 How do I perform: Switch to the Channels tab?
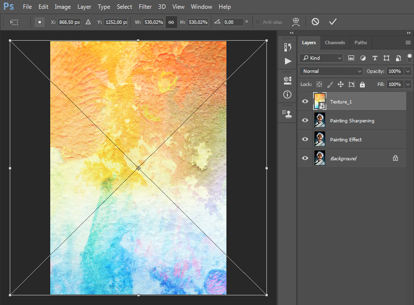tap(335, 43)
